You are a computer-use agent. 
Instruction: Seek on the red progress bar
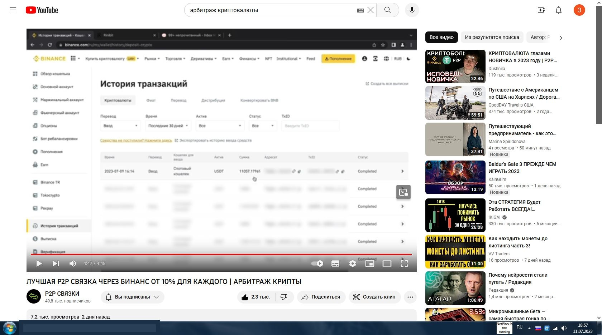221,254
